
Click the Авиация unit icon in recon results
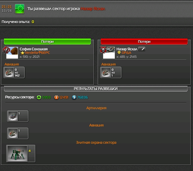[x=13, y=133]
